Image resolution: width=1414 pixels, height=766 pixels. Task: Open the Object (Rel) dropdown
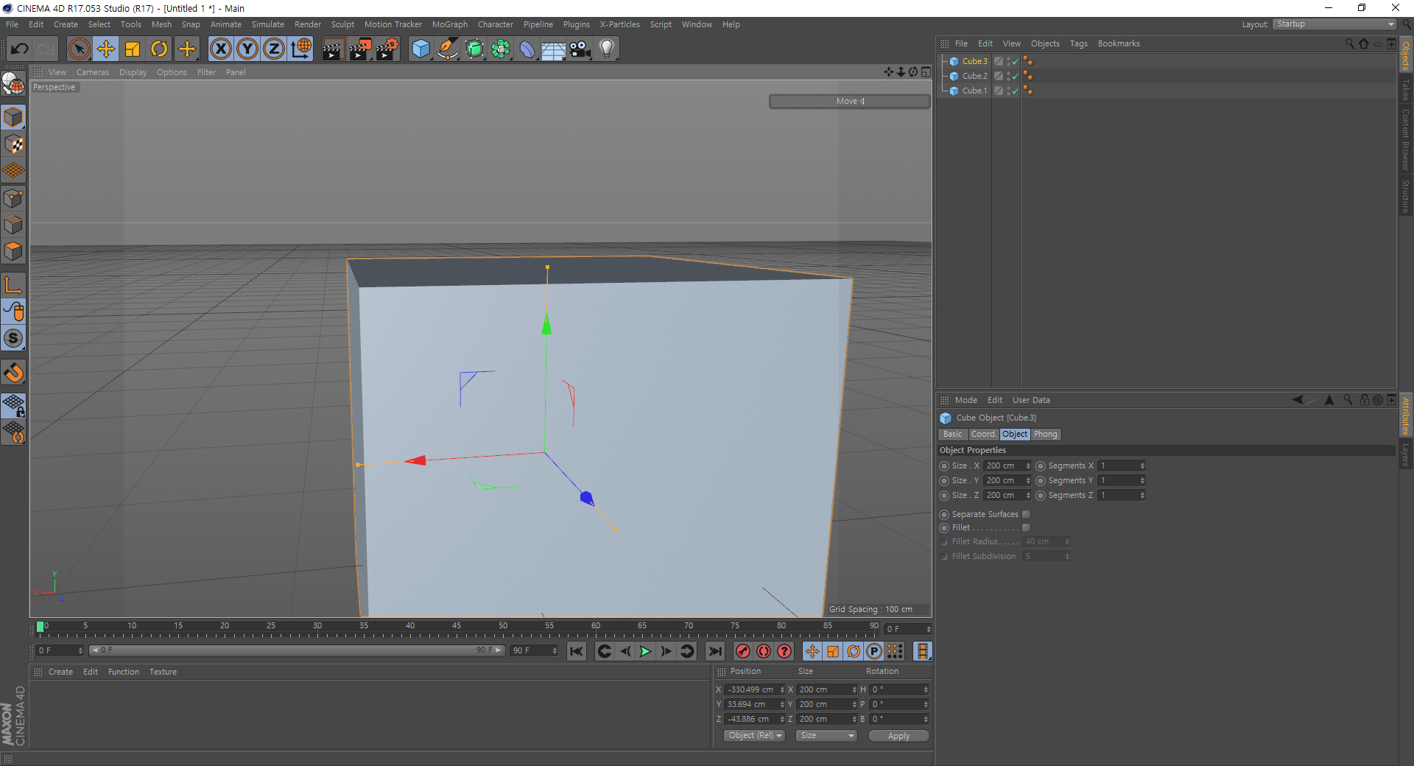755,736
